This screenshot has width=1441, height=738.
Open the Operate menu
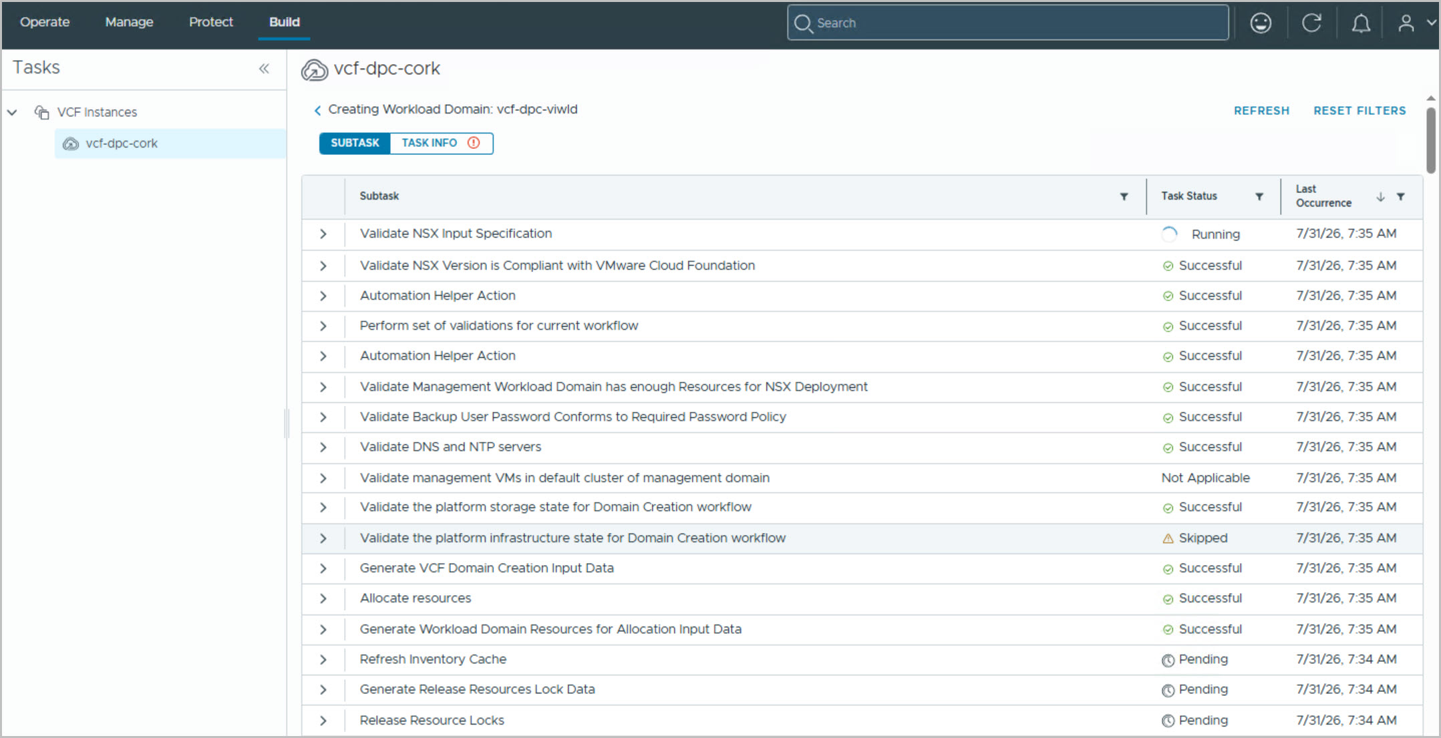45,22
